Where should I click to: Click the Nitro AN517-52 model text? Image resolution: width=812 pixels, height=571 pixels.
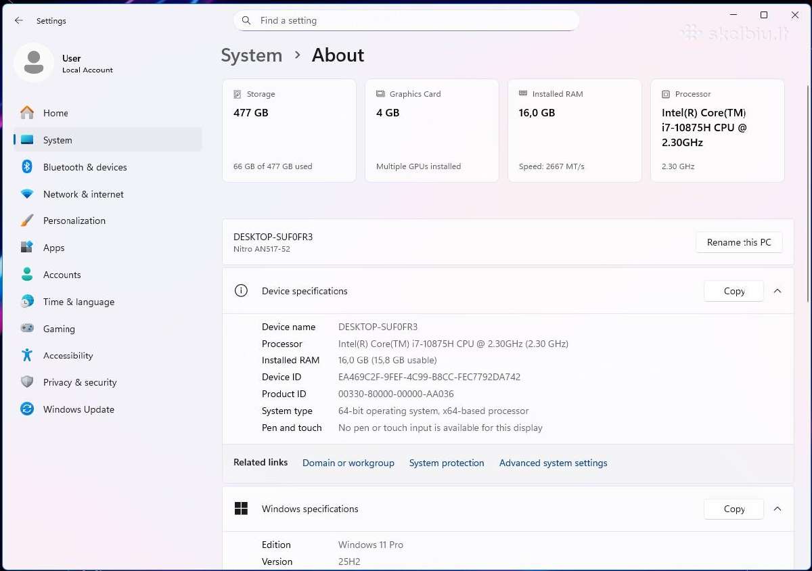[x=262, y=249]
